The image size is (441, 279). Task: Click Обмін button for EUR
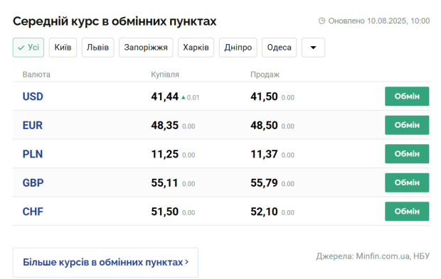coord(407,125)
